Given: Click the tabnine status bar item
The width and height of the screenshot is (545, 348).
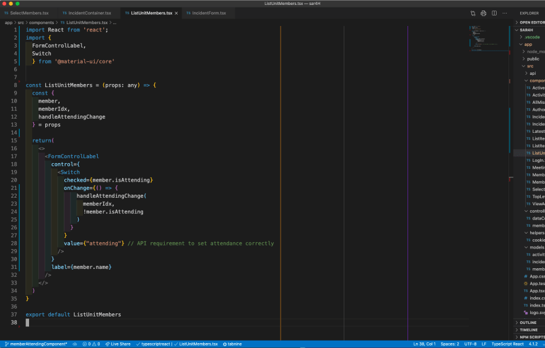Looking at the screenshot, I should 232,344.
